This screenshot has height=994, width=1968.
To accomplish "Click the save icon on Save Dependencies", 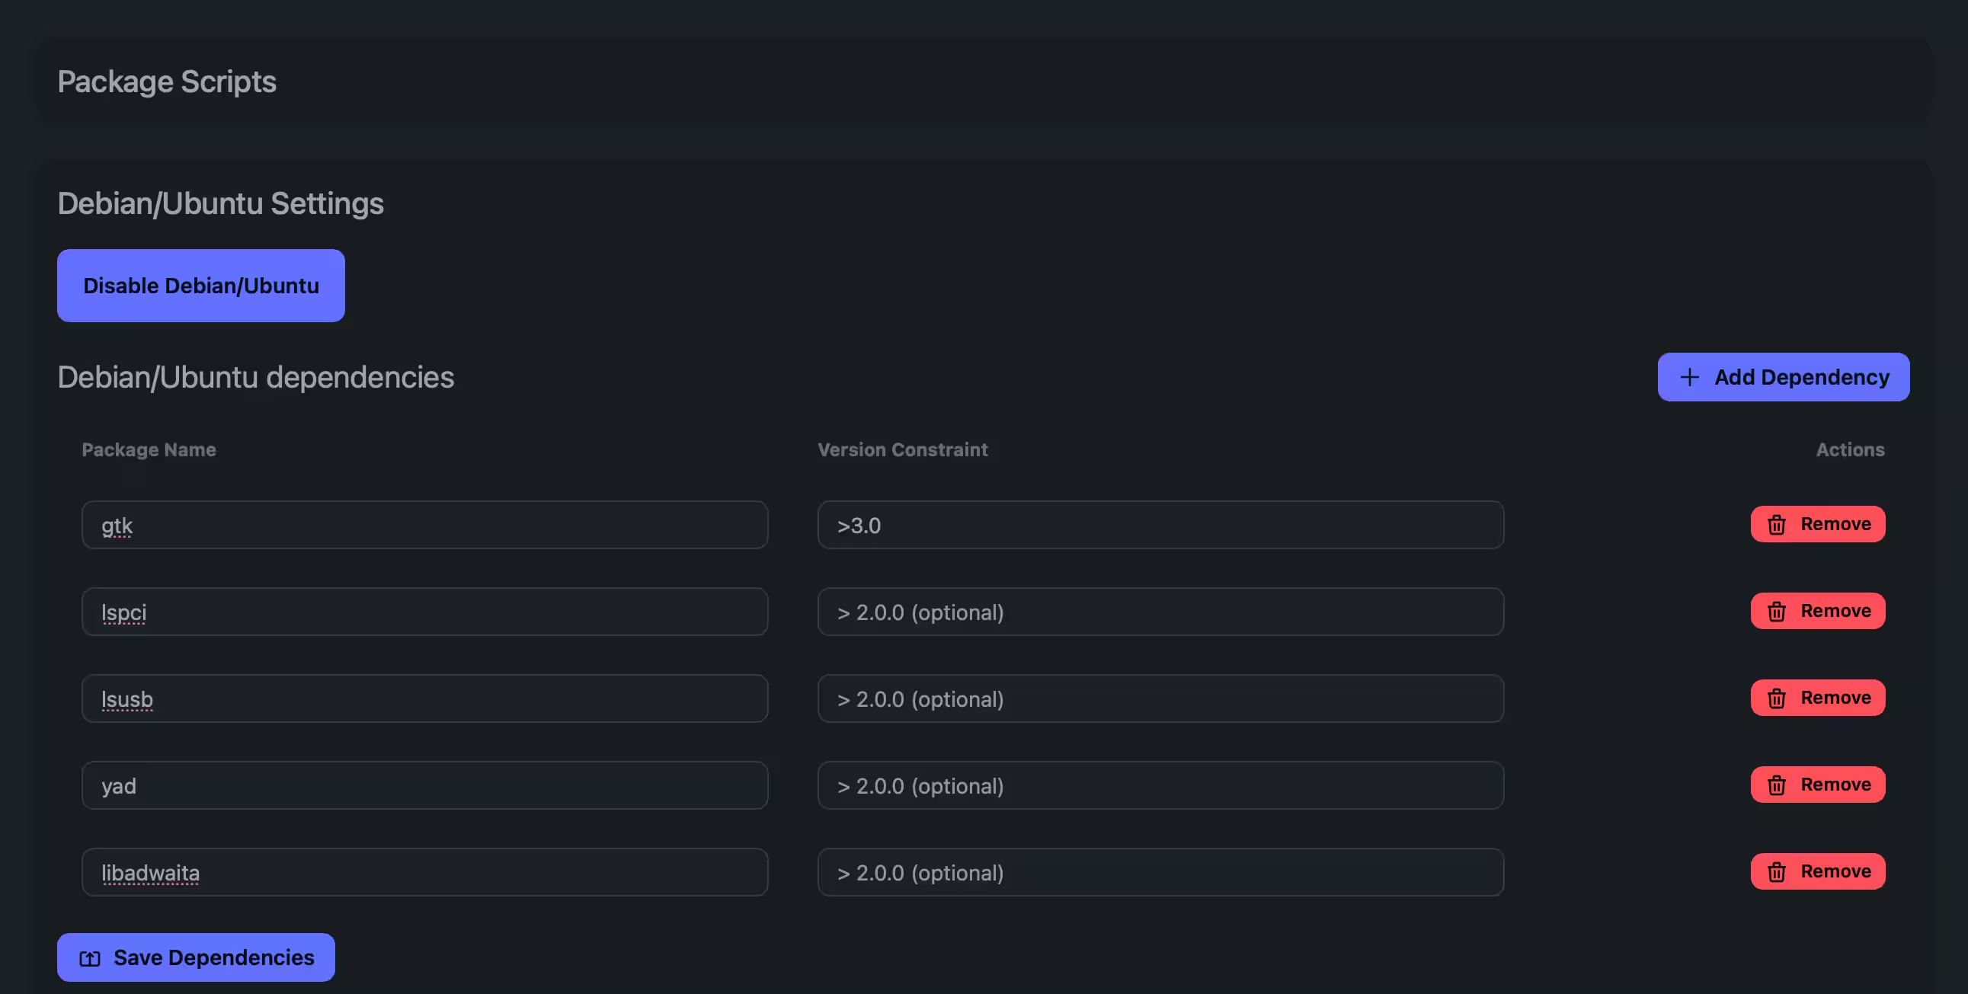I will coord(90,958).
